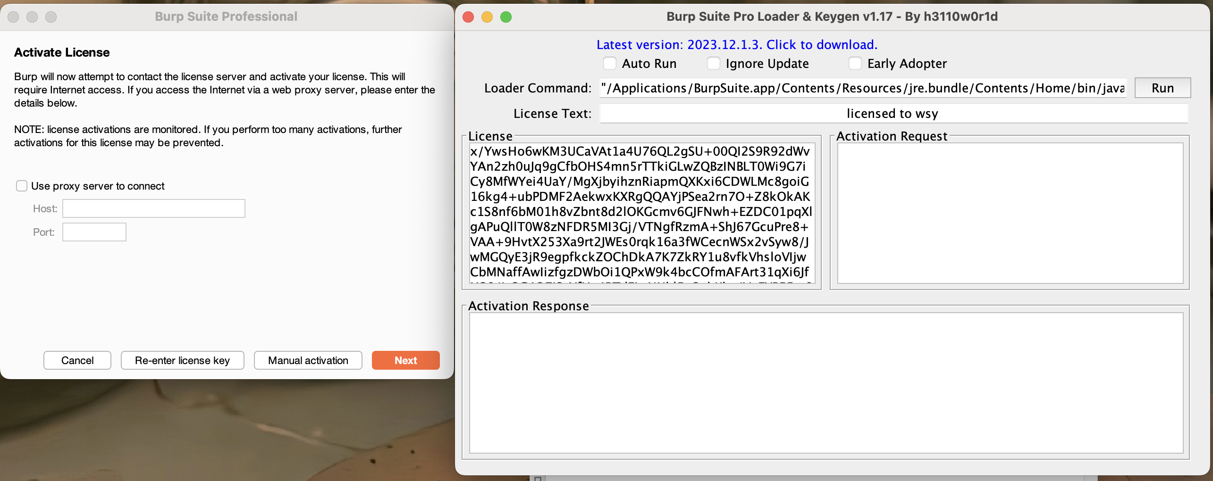
Task: Toggle the Ignore Update checkbox
Action: click(714, 63)
